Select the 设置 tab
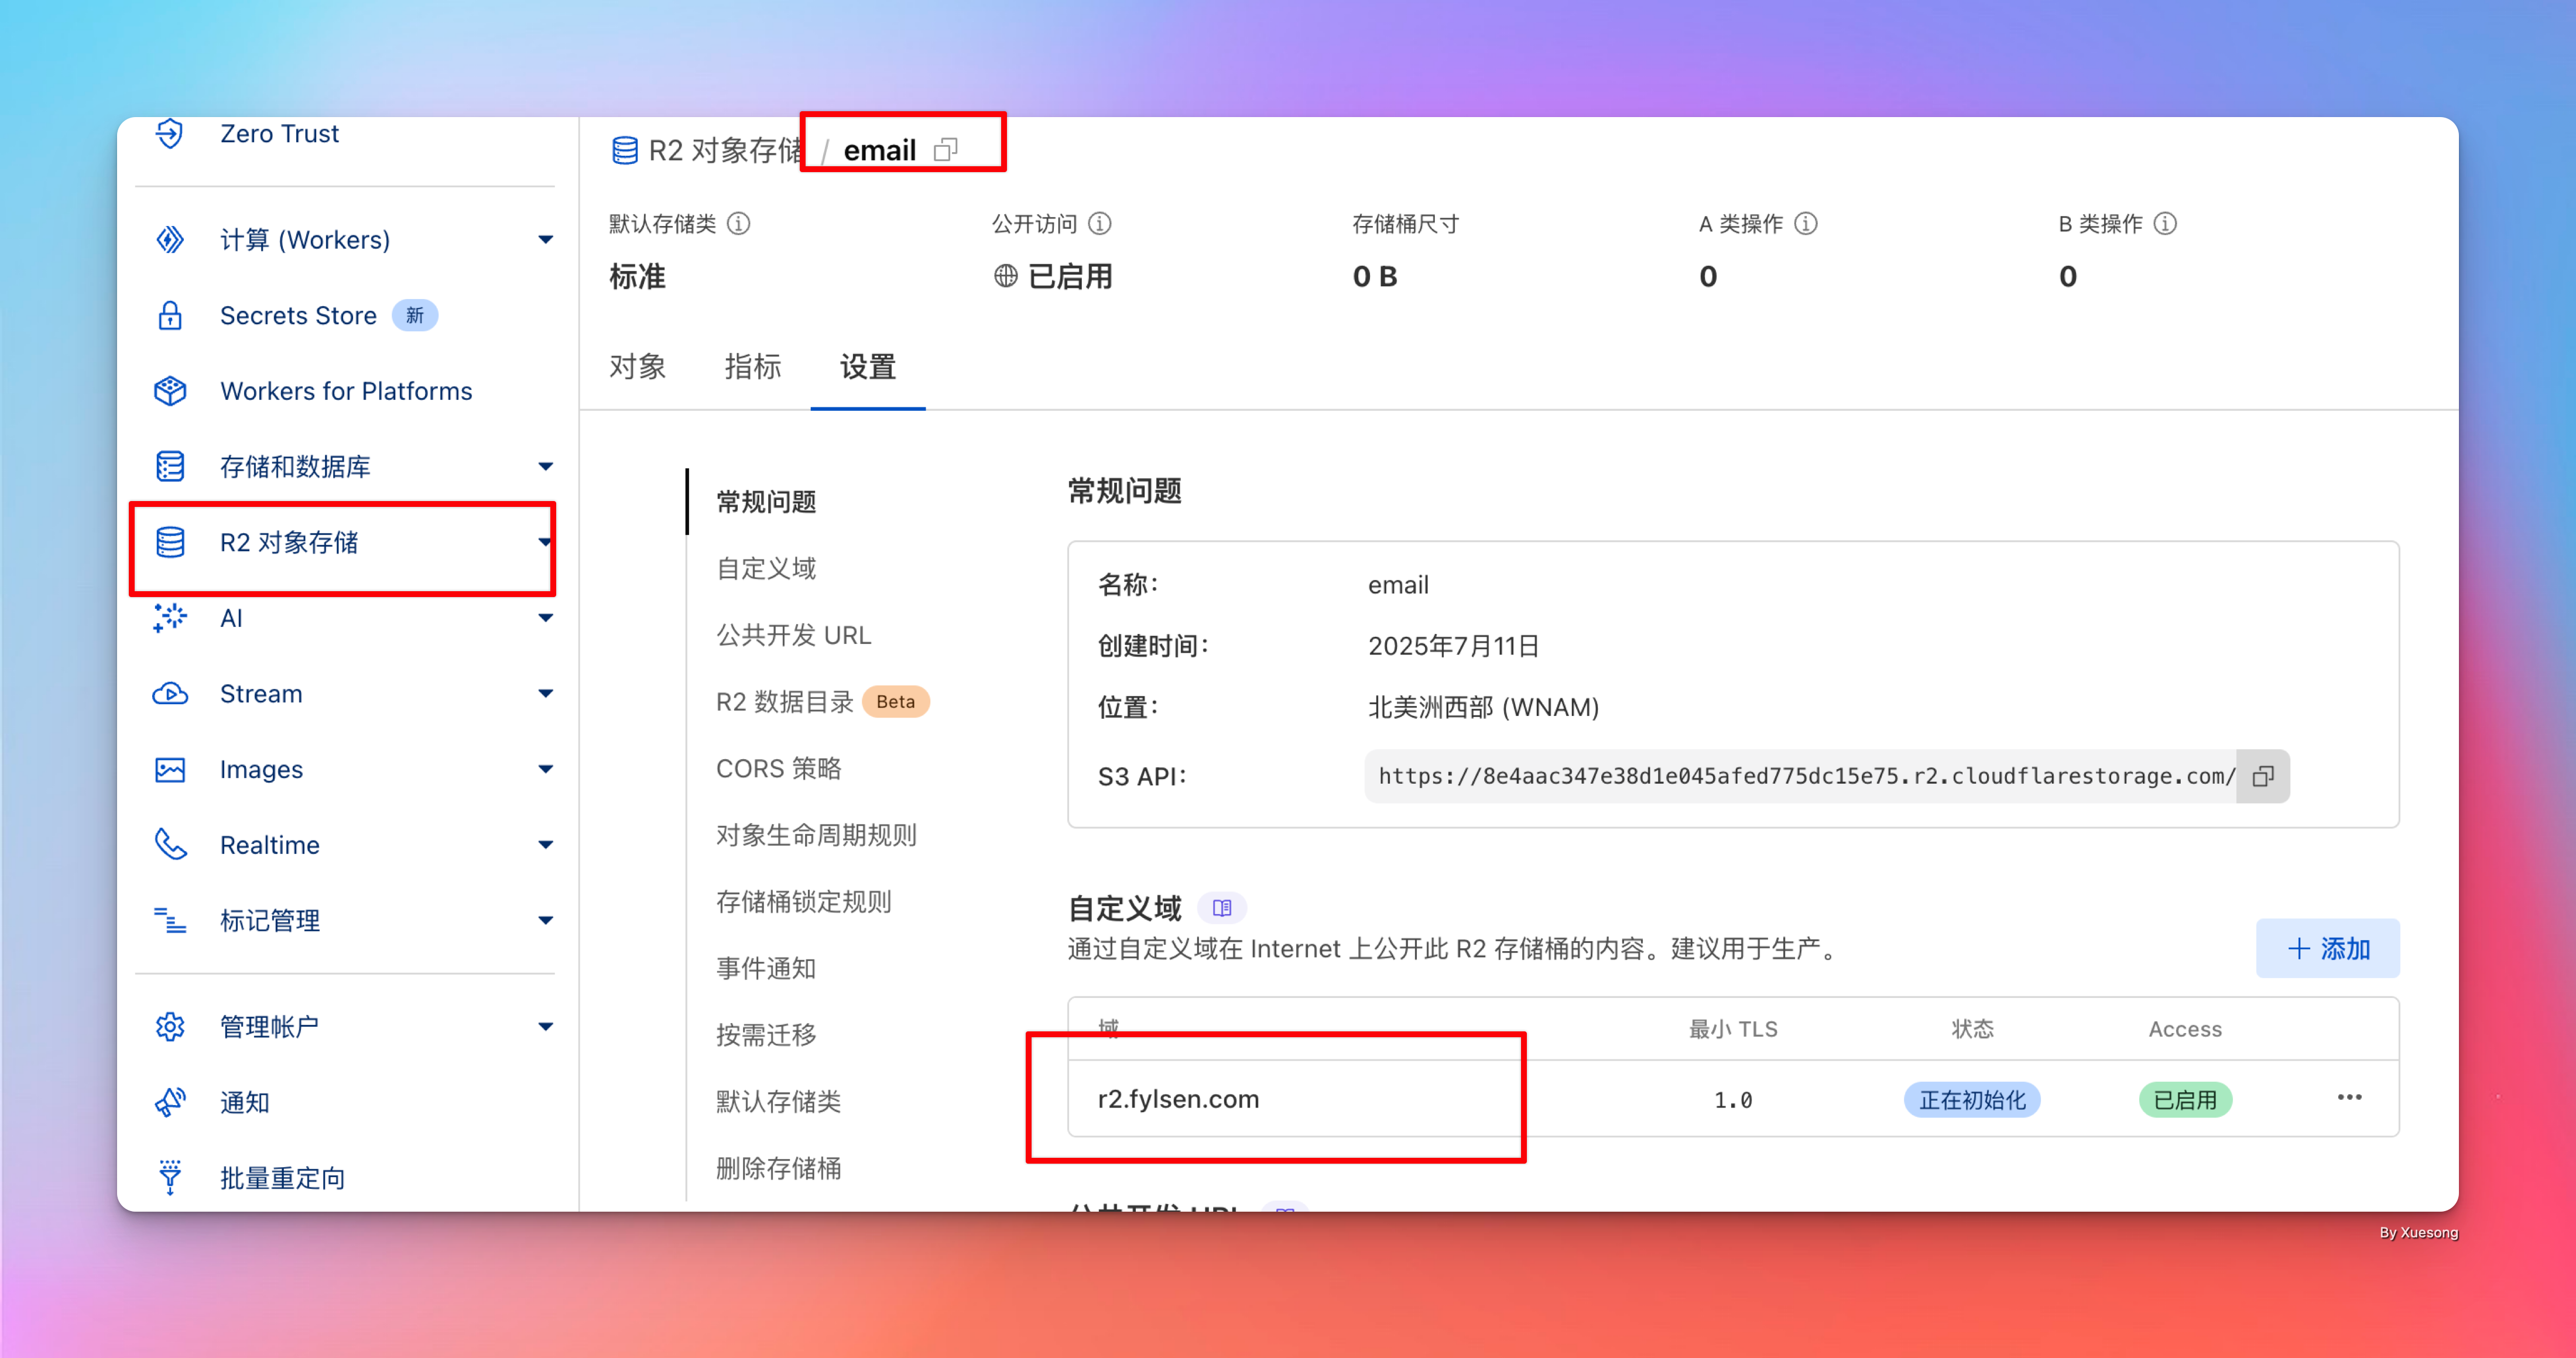 pos(868,367)
